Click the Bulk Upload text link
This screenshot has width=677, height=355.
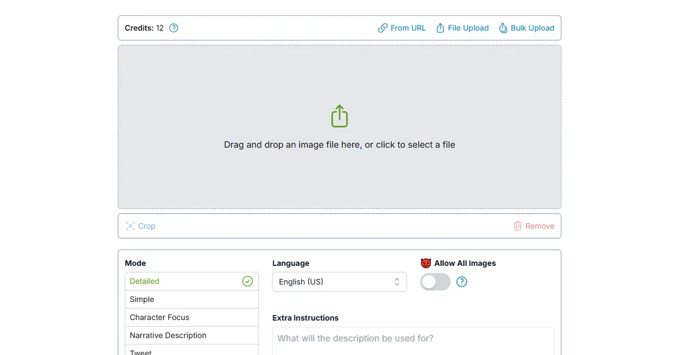click(x=532, y=28)
